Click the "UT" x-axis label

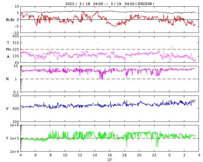pos(109,160)
